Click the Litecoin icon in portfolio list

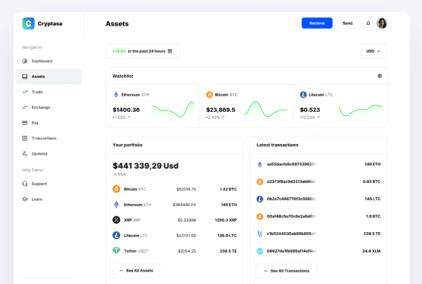[x=117, y=236]
